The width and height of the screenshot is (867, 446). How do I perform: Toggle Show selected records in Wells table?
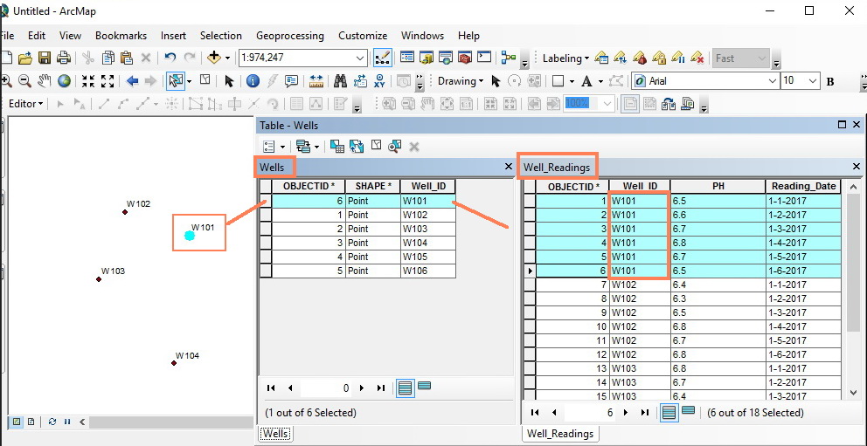coord(424,387)
